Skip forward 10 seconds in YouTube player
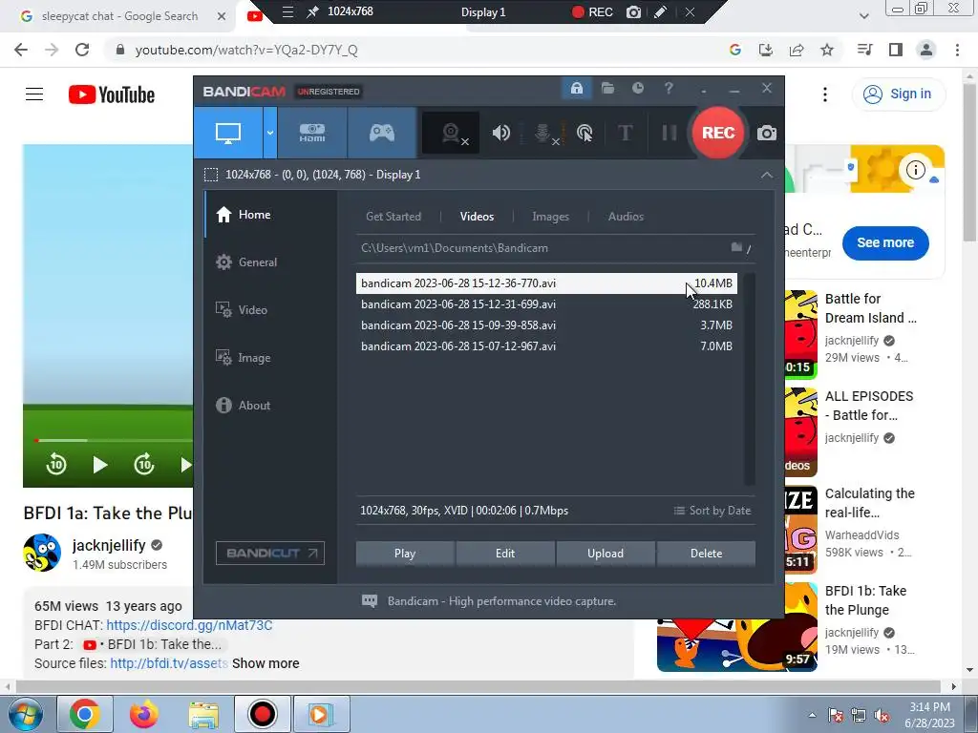978x733 pixels. click(144, 465)
